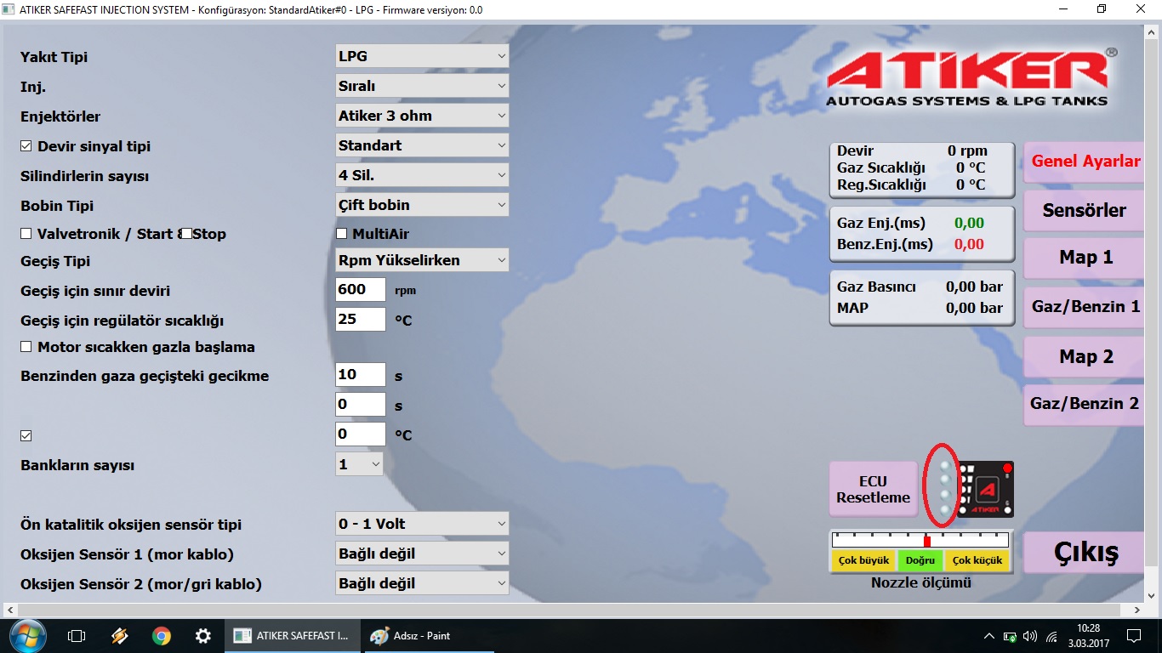Screen dimensions: 1162x653
Task: Open the Yakıt Tipi LPG dropdown
Action: coord(423,56)
